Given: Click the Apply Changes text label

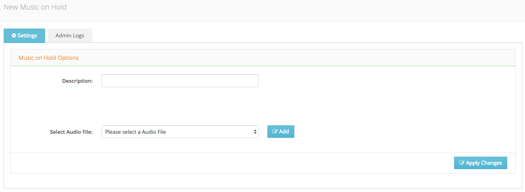Looking at the screenshot, I should (x=484, y=163).
